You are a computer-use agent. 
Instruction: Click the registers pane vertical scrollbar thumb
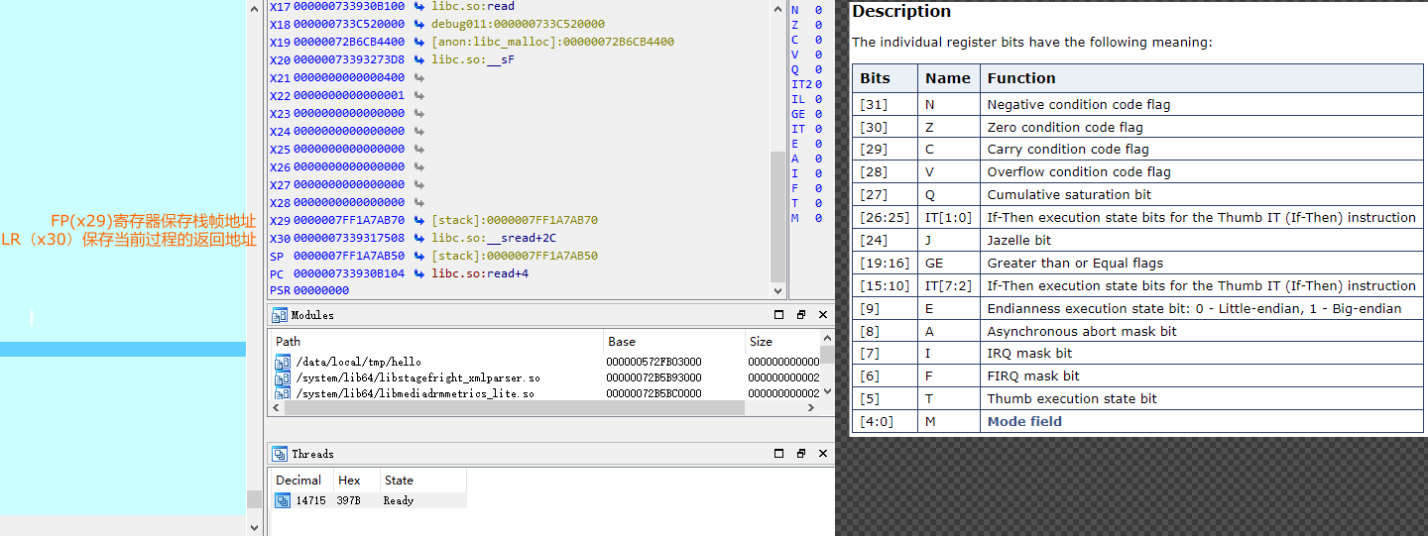(777, 217)
